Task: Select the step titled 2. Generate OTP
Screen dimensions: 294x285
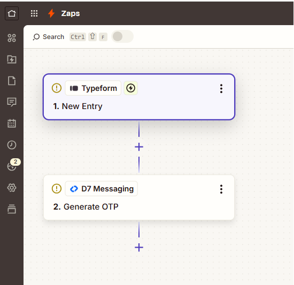Action: click(139, 197)
